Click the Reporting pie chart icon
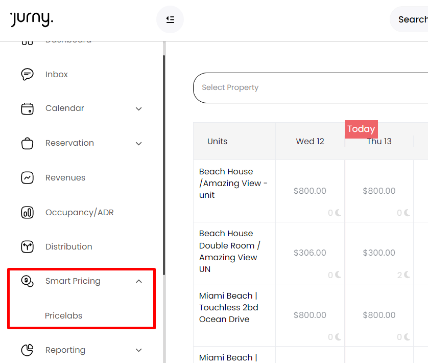The image size is (428, 363). coord(27,350)
